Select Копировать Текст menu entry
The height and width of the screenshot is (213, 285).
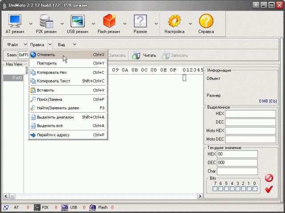68,81
